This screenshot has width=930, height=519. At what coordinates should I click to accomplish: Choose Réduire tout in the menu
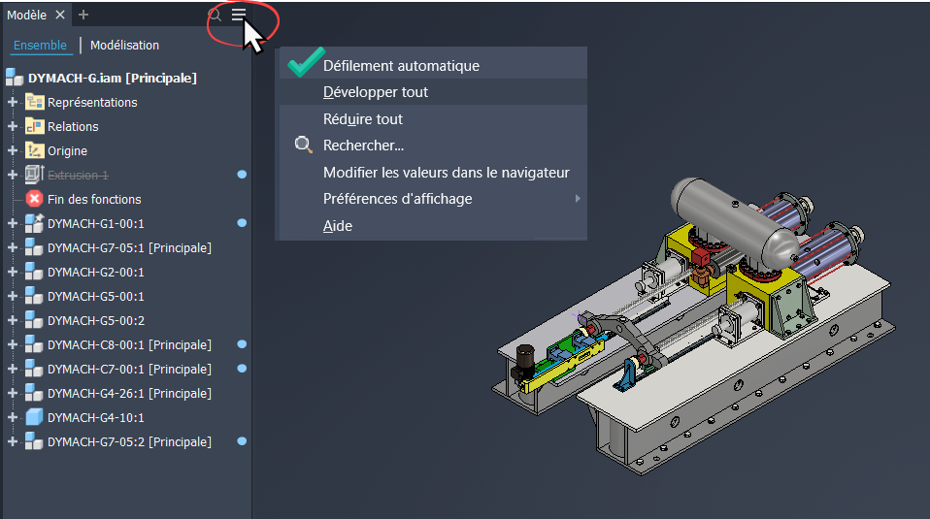[x=363, y=119]
